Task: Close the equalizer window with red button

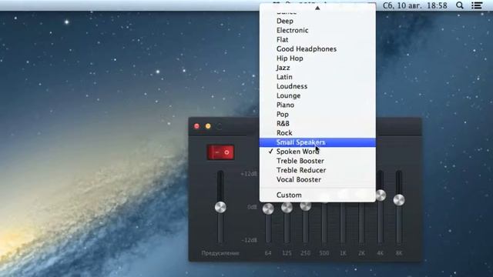Action: tap(197, 126)
